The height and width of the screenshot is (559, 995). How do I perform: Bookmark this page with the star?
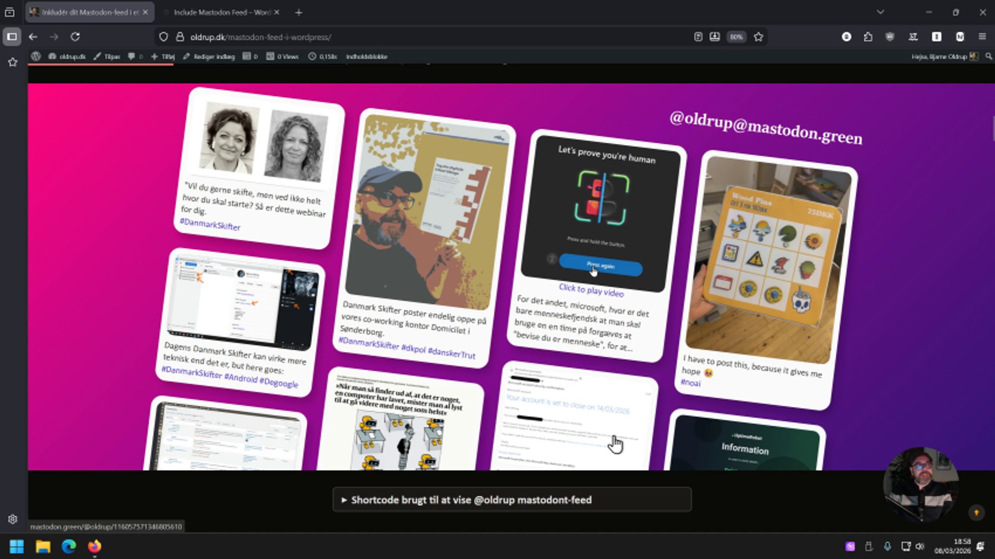pos(759,37)
